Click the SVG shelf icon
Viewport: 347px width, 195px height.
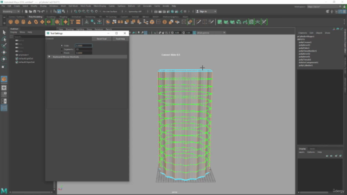[78, 22]
